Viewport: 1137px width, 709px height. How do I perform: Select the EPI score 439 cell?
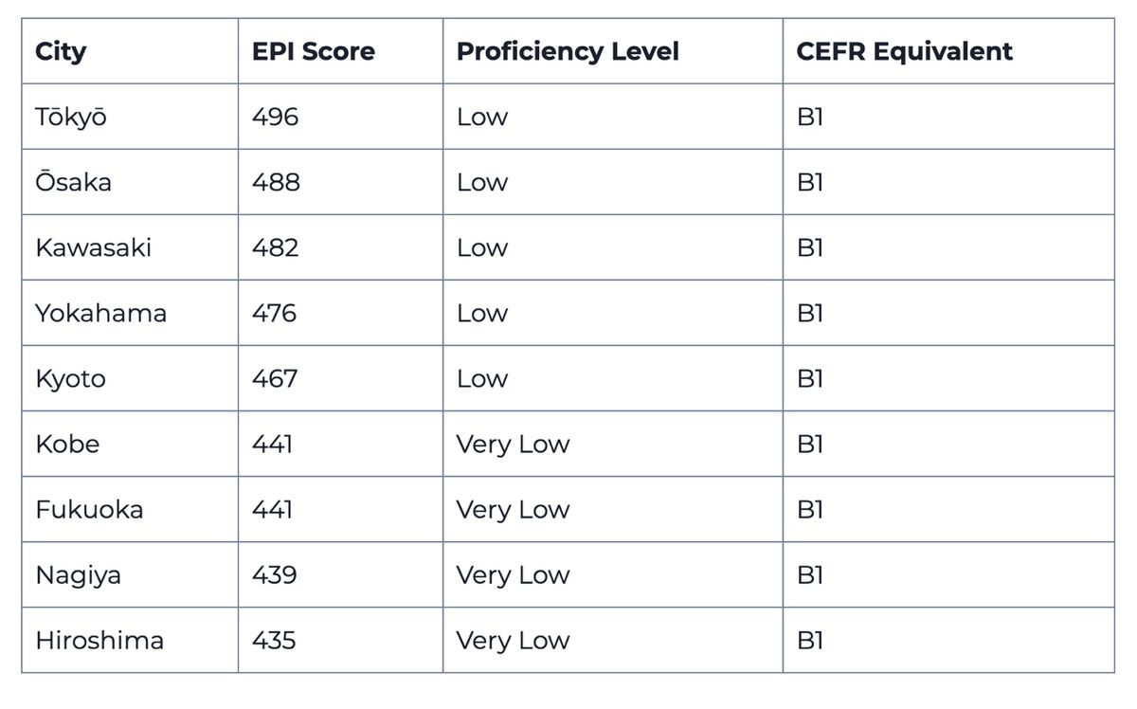coord(274,574)
